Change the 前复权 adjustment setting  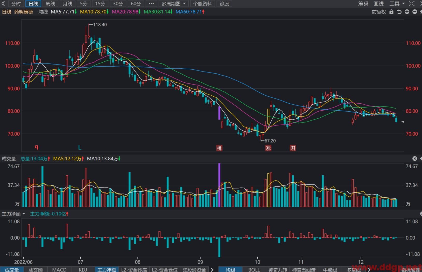(x=379, y=12)
